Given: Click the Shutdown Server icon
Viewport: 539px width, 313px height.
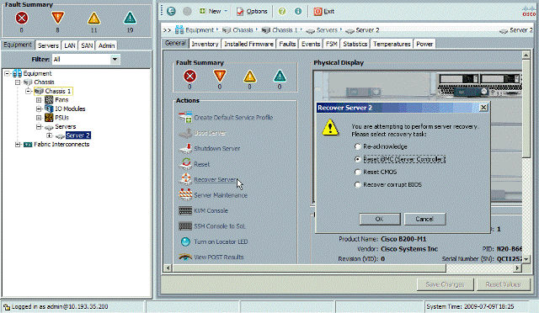Looking at the screenshot, I should [x=185, y=148].
